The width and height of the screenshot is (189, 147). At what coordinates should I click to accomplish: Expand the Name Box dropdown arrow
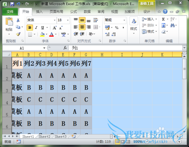44,48
